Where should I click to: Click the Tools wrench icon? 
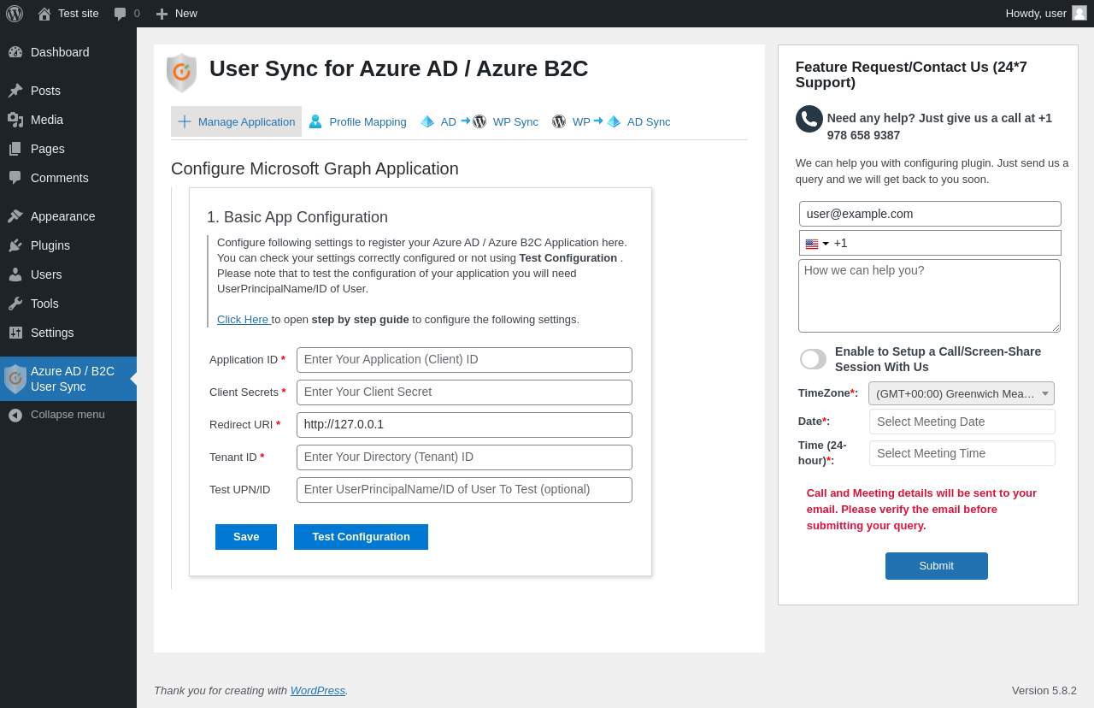tap(15, 304)
